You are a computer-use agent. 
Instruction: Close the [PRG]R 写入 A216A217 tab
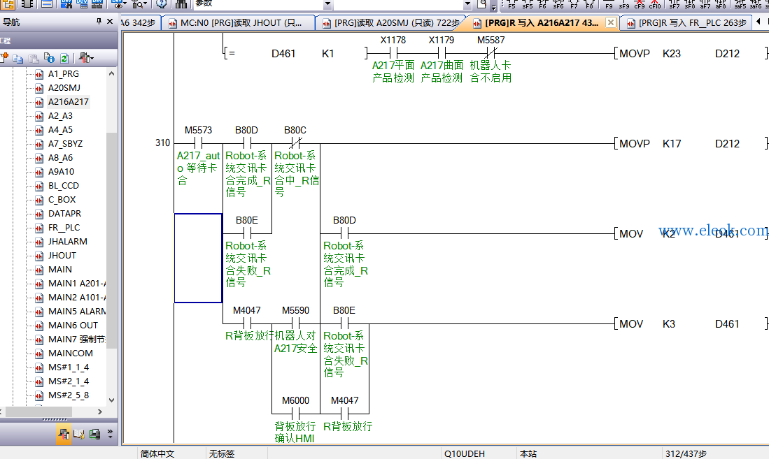611,22
